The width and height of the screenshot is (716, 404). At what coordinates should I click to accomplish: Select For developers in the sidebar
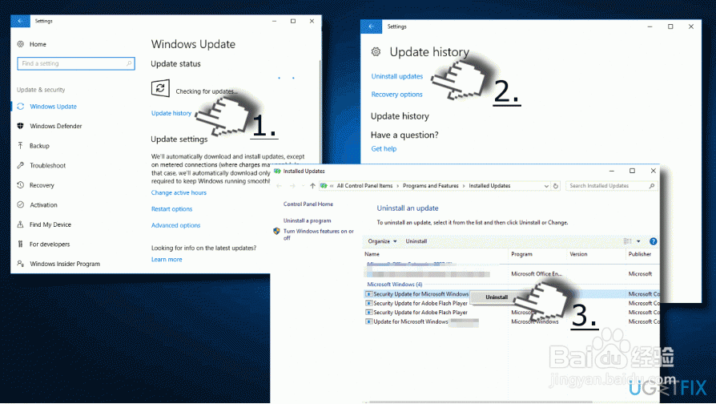tap(50, 244)
